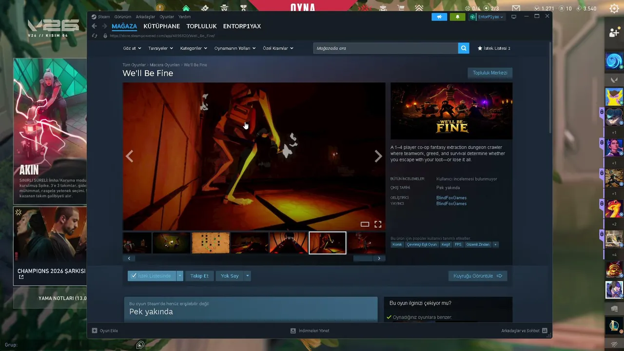Go back with the Steam back arrow
This screenshot has height=351, width=624.
coord(95,26)
